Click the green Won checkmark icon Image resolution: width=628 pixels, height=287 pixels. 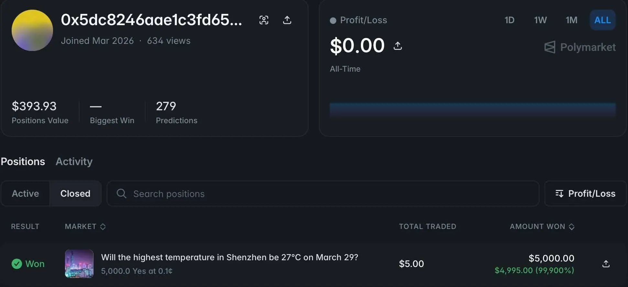[17, 264]
